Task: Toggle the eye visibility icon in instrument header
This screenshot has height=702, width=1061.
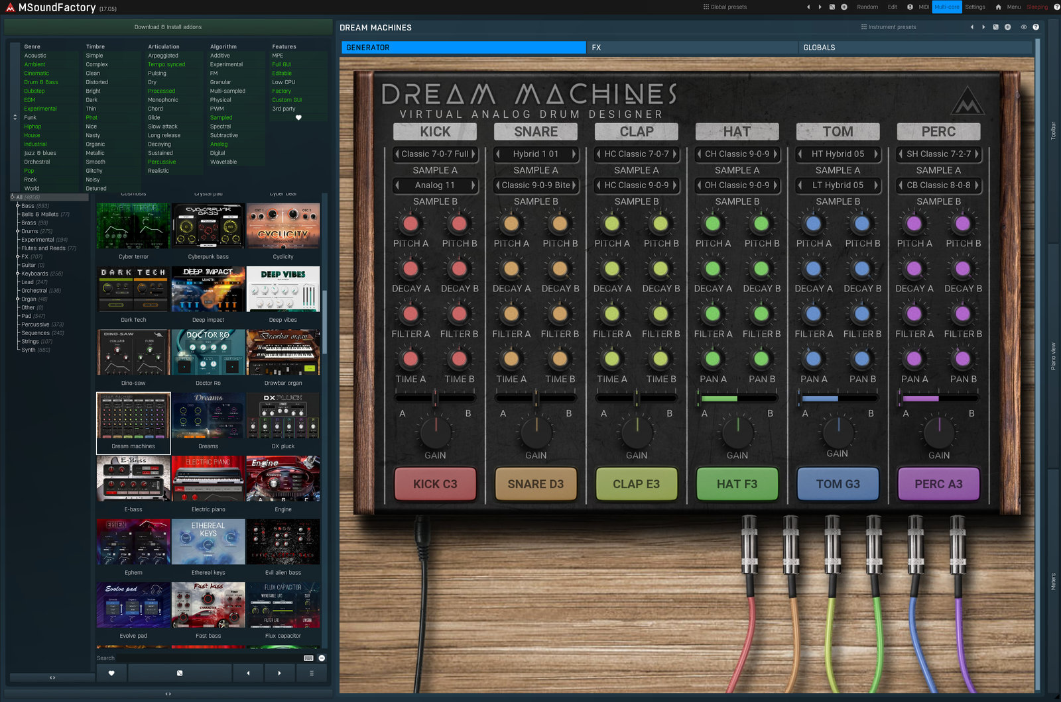Action: point(1024,27)
